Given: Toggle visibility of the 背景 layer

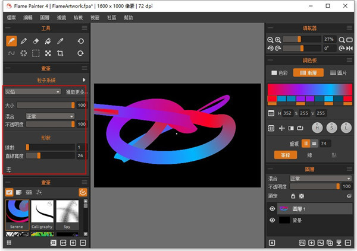Looking at the screenshot, I should (273, 220).
